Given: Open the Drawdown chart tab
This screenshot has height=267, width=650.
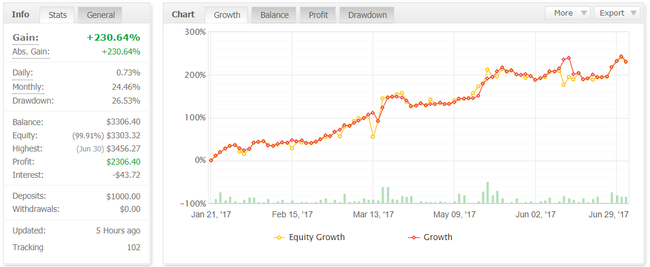Looking at the screenshot, I should [x=367, y=15].
